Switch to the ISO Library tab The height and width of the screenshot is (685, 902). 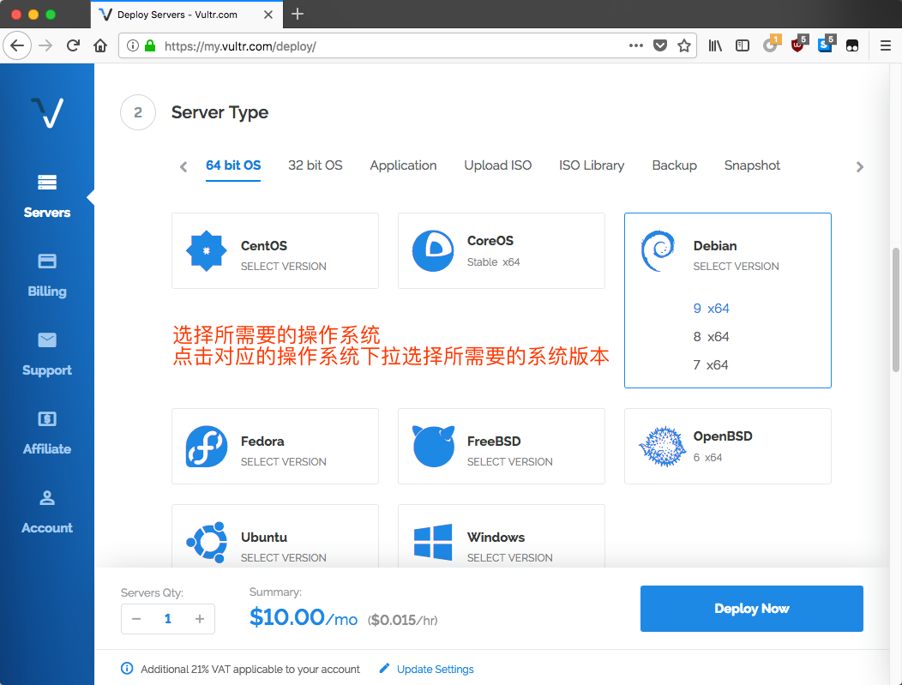click(592, 165)
